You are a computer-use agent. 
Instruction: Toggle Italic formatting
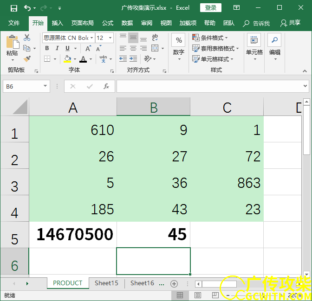[x=57, y=48]
